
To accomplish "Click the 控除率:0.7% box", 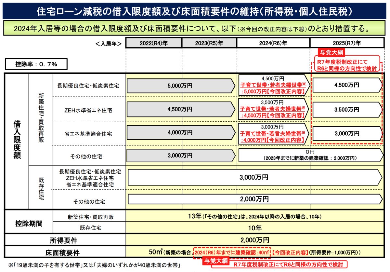I will [36, 64].
